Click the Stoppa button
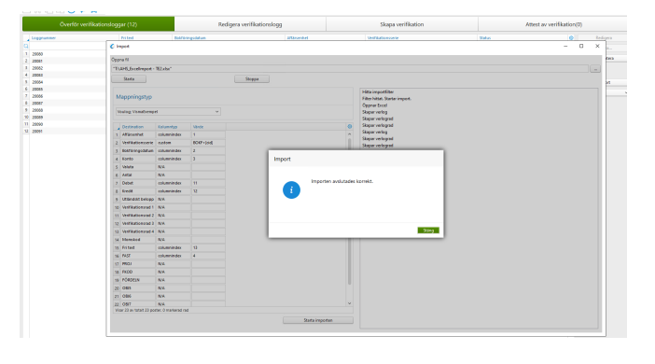 [252, 79]
